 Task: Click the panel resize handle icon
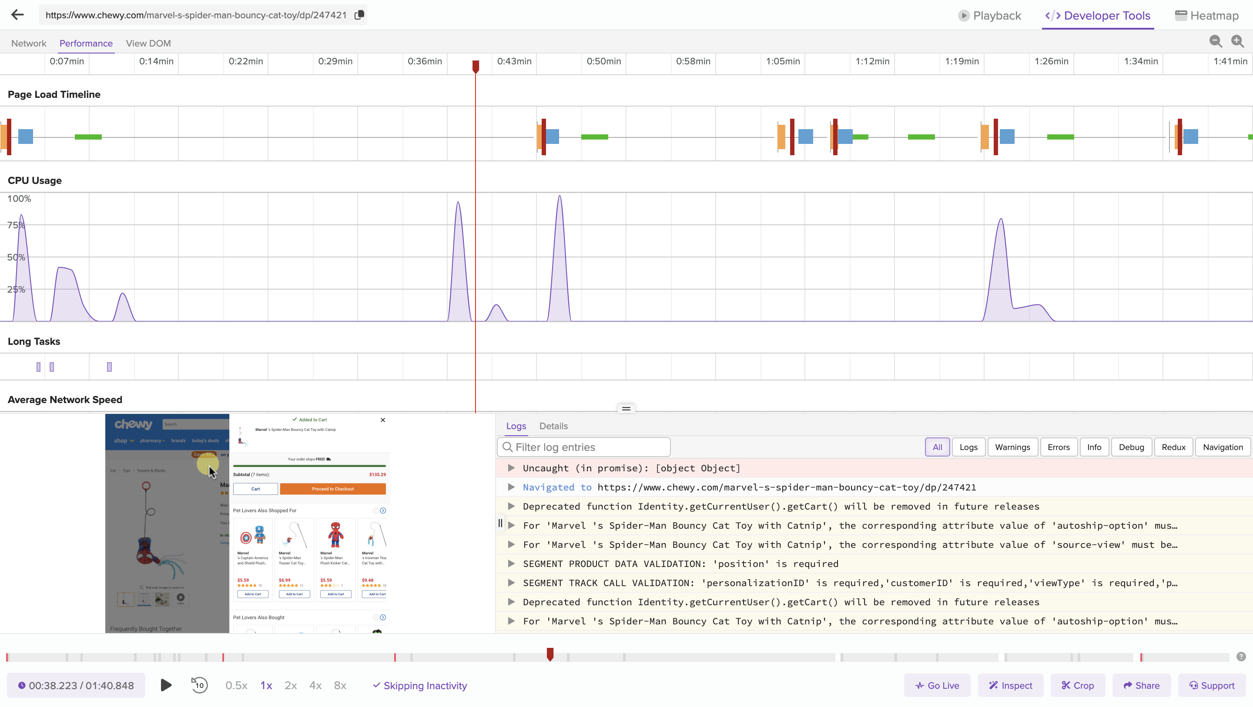626,408
